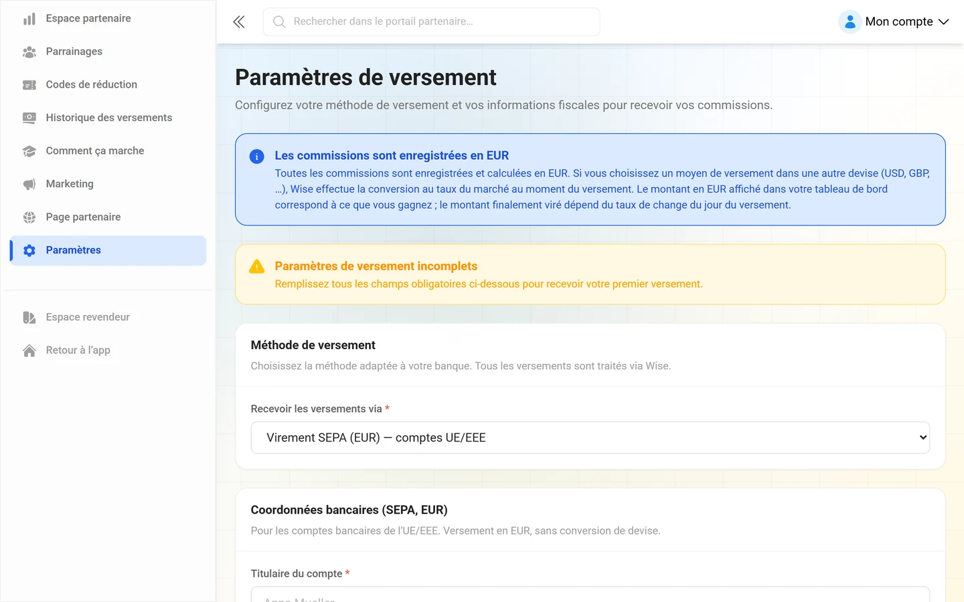Click the Mon compte label

tap(899, 22)
